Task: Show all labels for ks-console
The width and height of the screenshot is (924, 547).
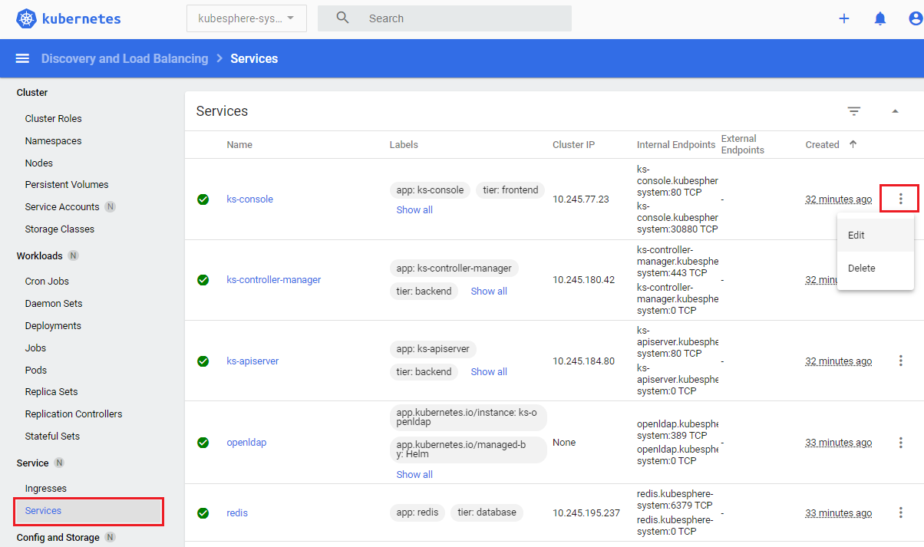Action: pos(414,209)
